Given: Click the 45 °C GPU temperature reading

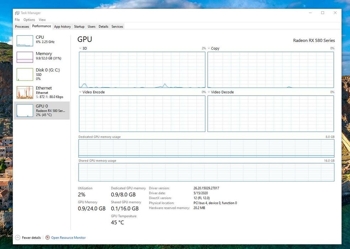Looking at the screenshot, I should tap(117, 222).
